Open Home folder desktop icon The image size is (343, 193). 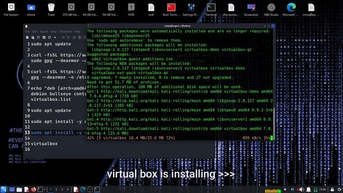(31, 10)
